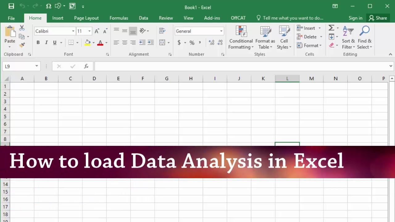This screenshot has height=222, width=395.
Task: Open Font settings dialog launcher
Action: 107,54
